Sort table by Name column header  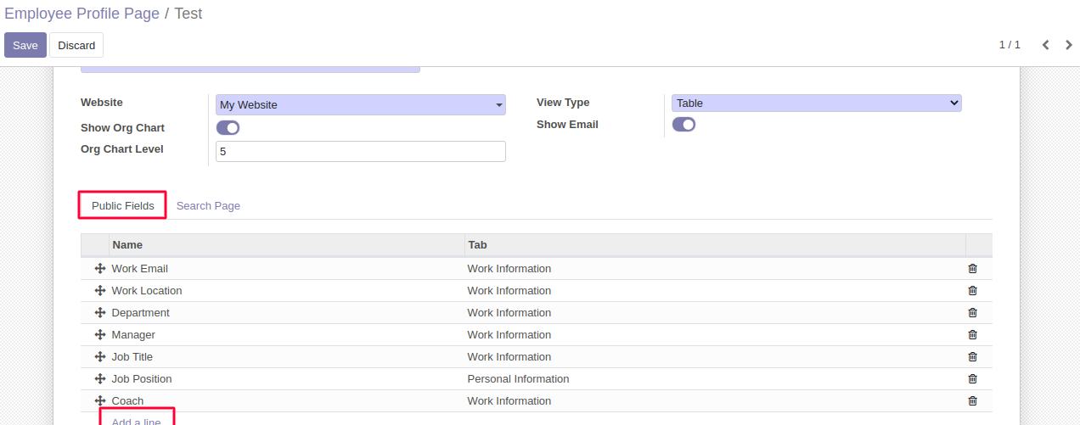point(127,245)
